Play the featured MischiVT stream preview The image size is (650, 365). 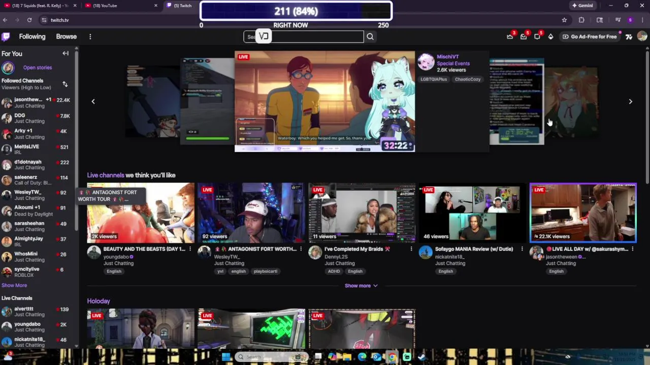[x=324, y=101]
